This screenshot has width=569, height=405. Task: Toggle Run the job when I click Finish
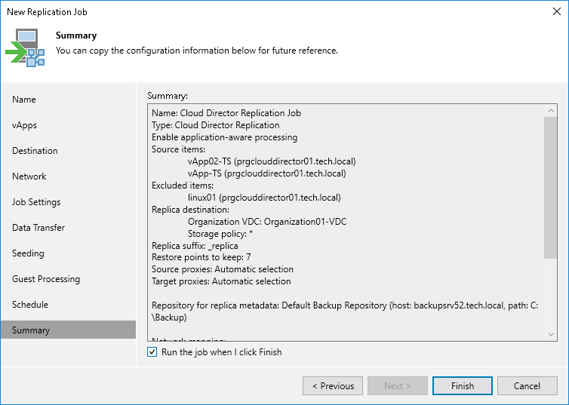tap(153, 352)
